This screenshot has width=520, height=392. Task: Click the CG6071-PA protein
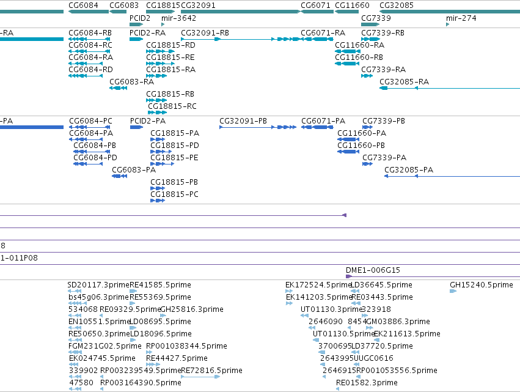323,121
